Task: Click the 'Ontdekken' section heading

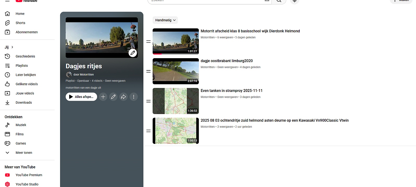Action: coord(14,117)
